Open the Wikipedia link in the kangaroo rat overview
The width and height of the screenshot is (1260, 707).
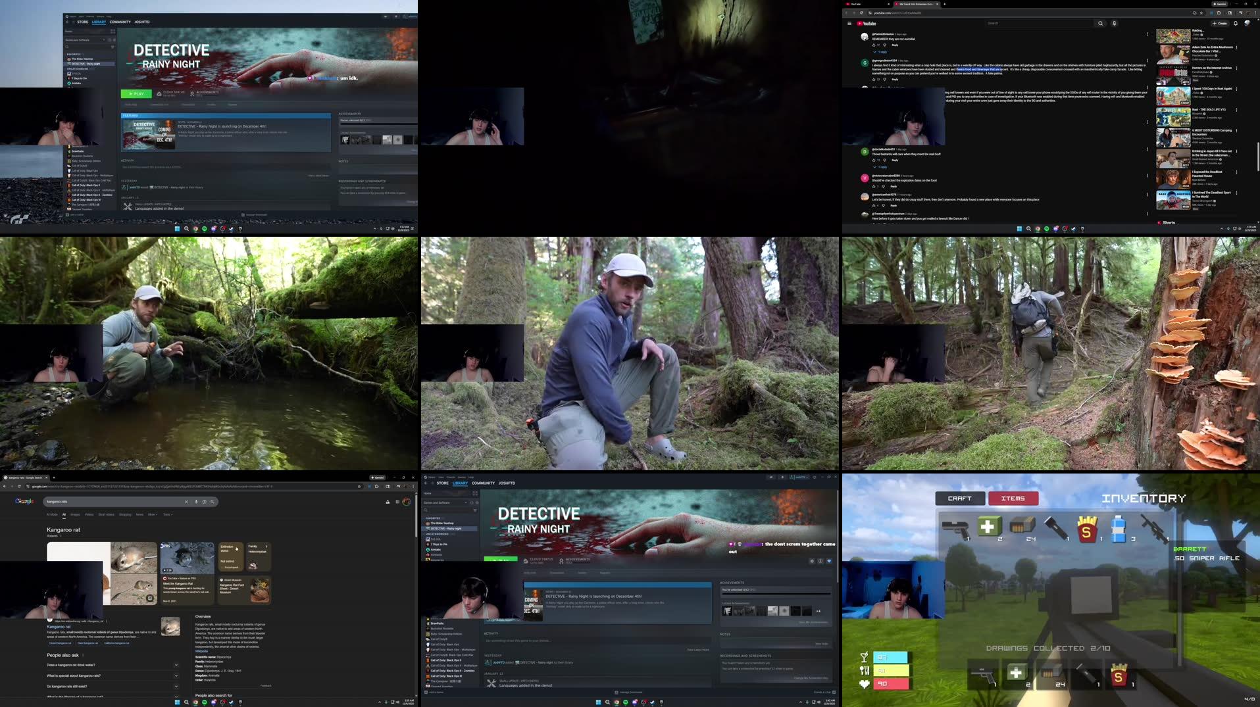click(x=201, y=650)
